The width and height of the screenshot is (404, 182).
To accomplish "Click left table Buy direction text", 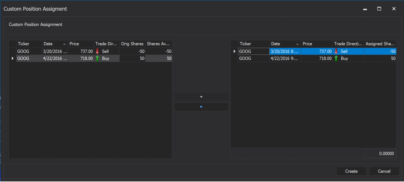I will tap(105, 59).
